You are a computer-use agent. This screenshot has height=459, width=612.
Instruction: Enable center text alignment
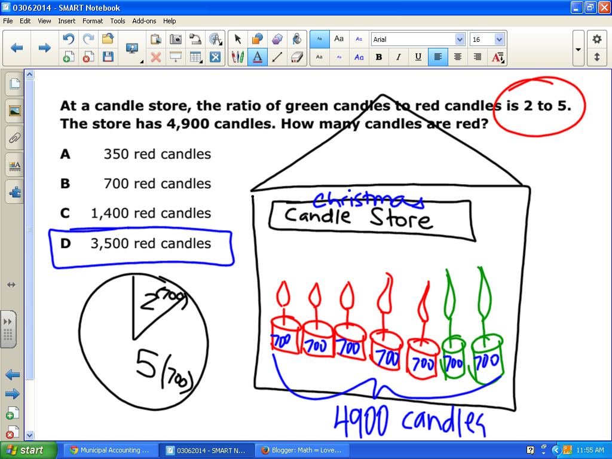pos(458,57)
